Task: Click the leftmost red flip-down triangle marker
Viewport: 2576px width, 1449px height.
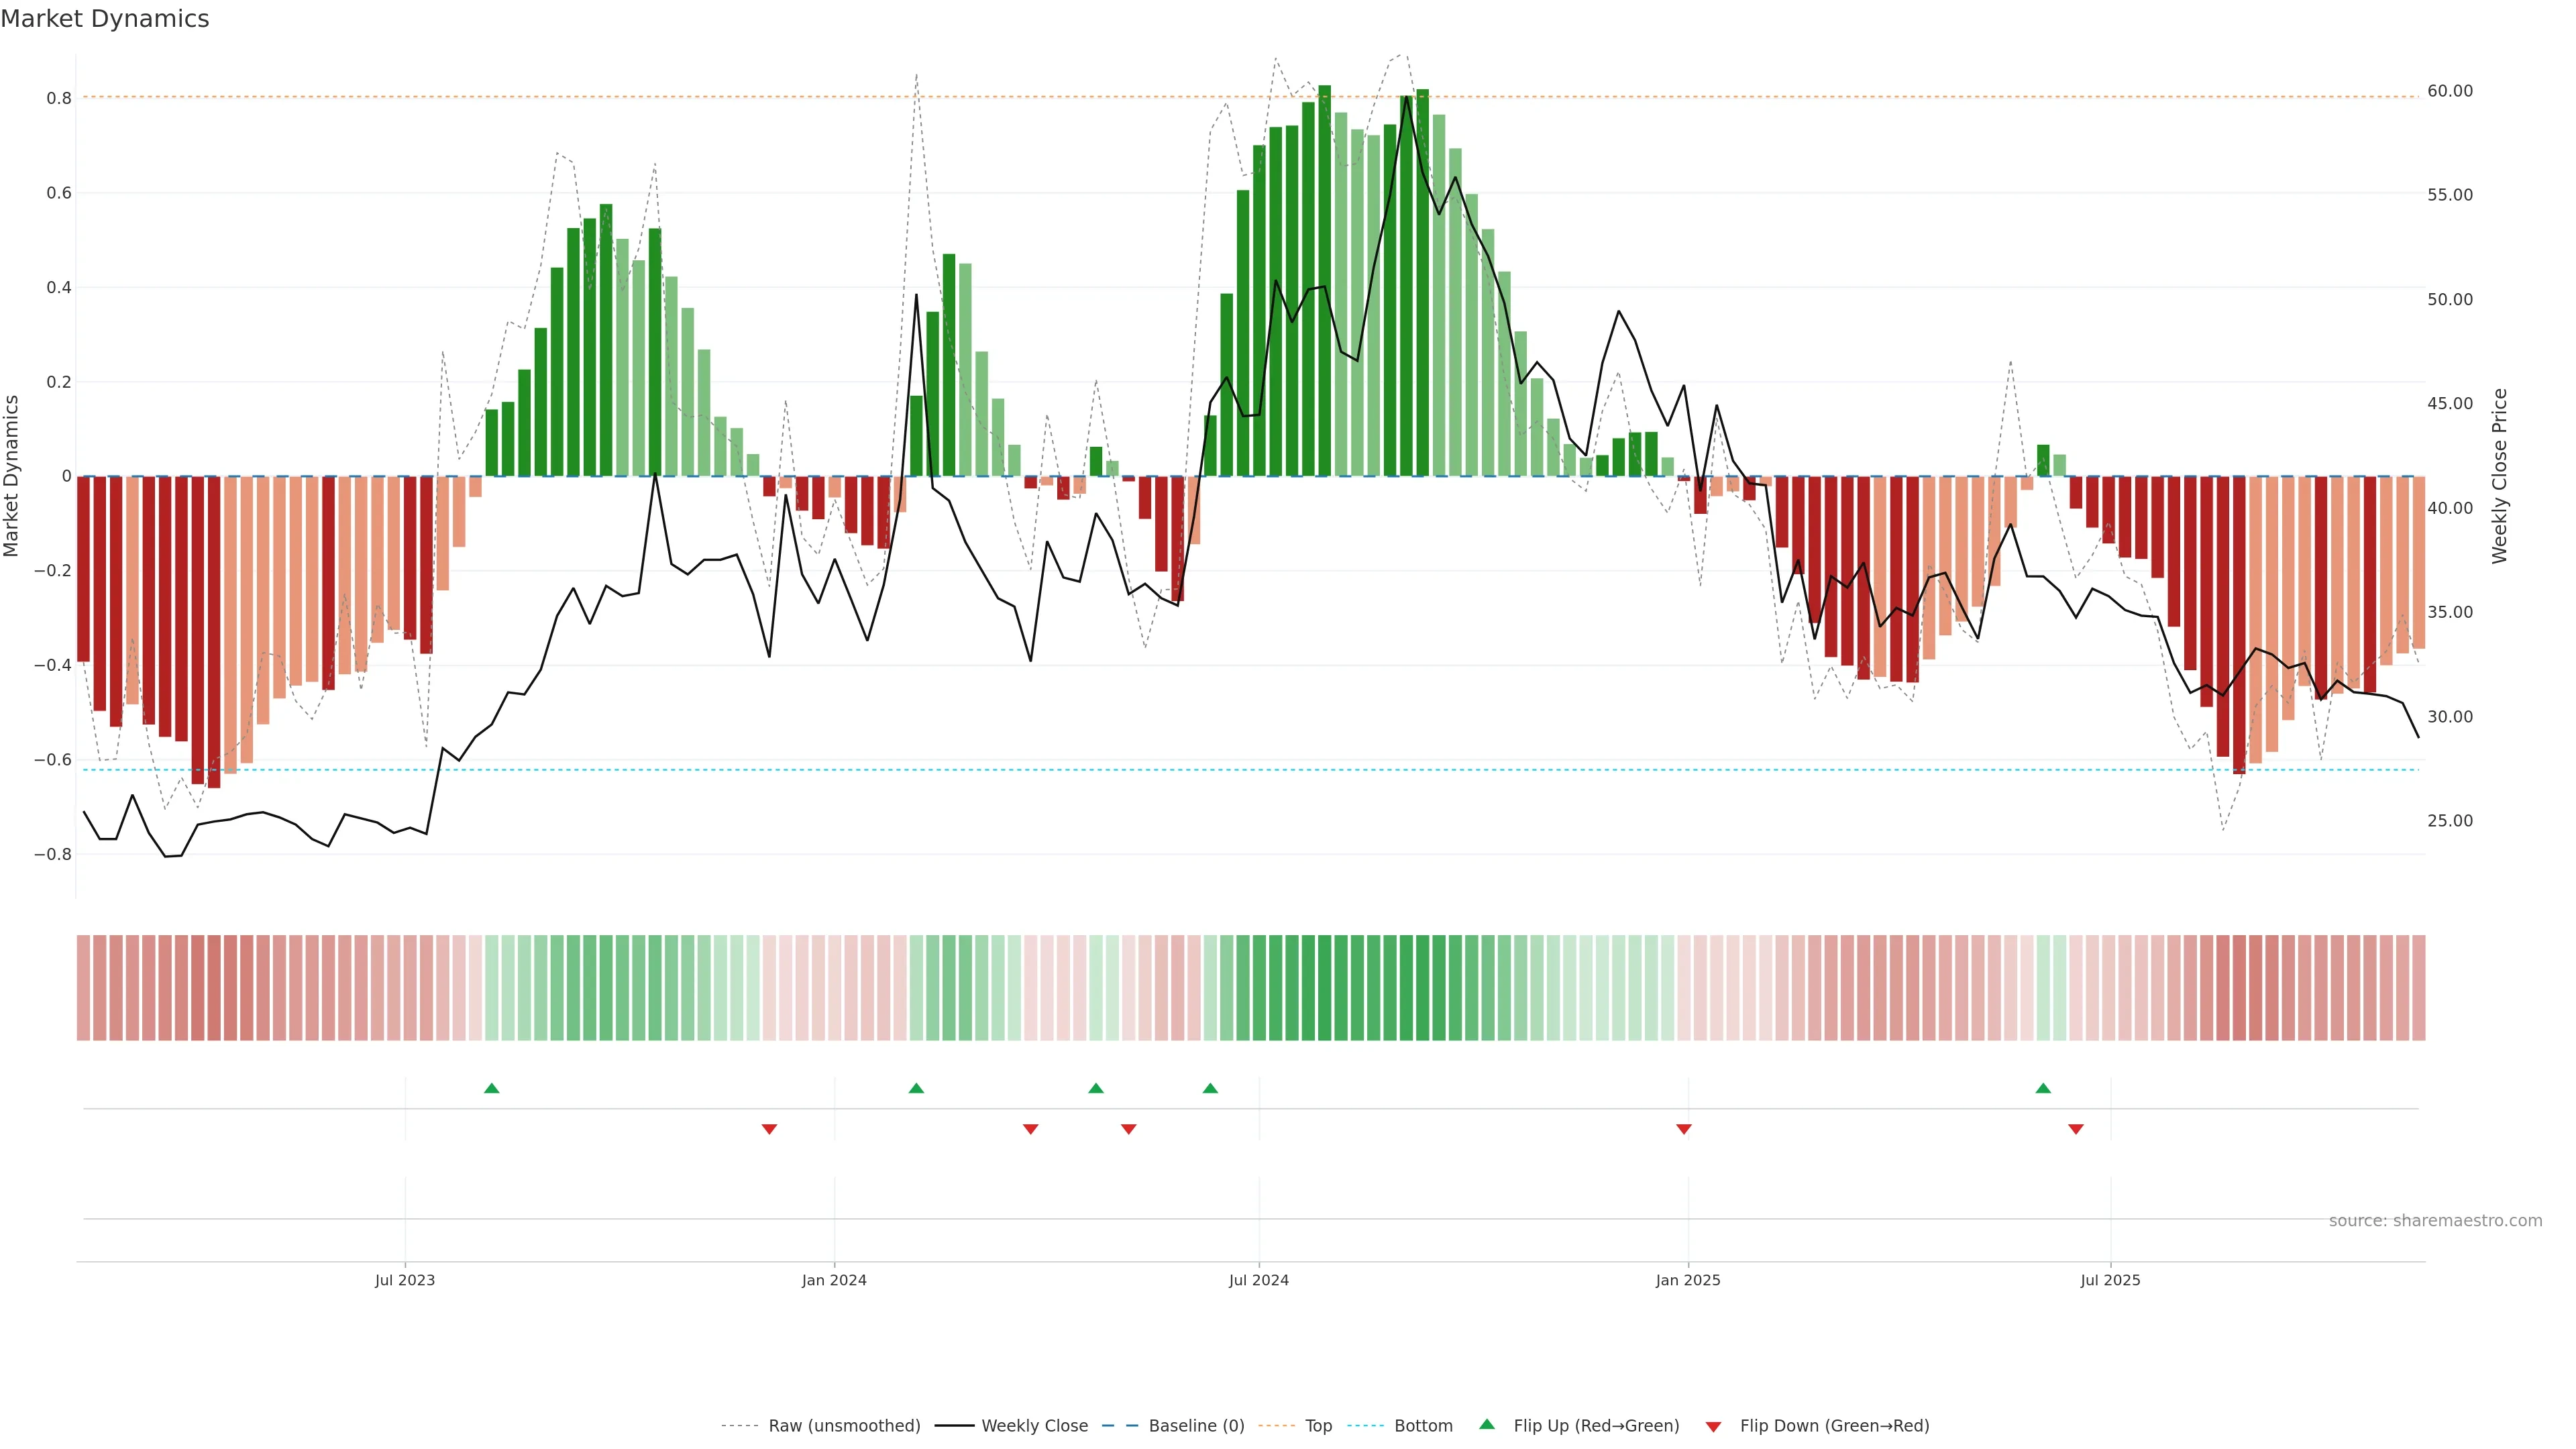Action: (x=769, y=1129)
